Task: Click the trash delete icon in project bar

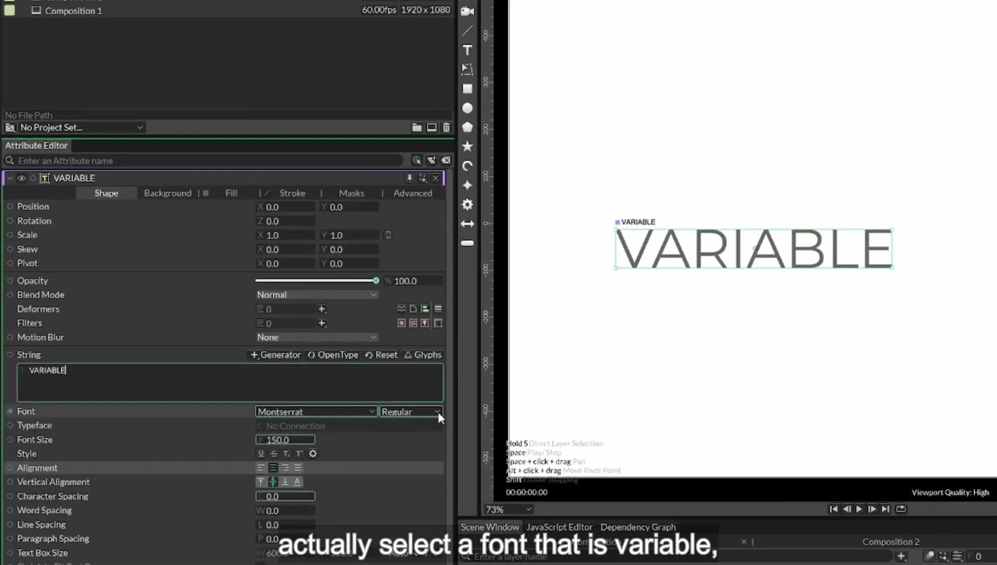Action: tap(446, 127)
